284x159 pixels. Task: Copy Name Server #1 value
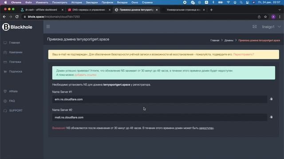click(x=271, y=99)
